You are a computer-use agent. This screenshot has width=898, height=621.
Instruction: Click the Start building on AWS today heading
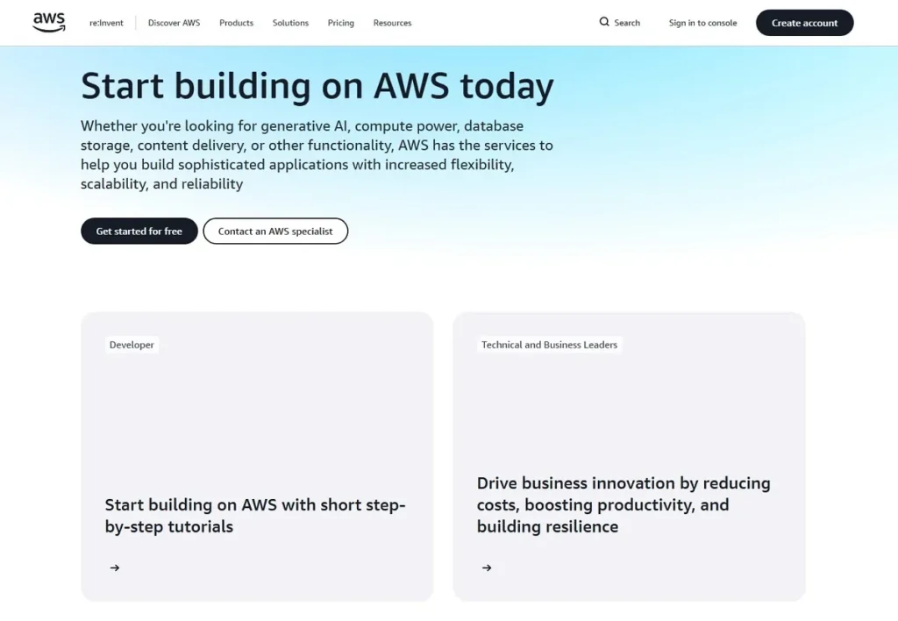coord(317,85)
